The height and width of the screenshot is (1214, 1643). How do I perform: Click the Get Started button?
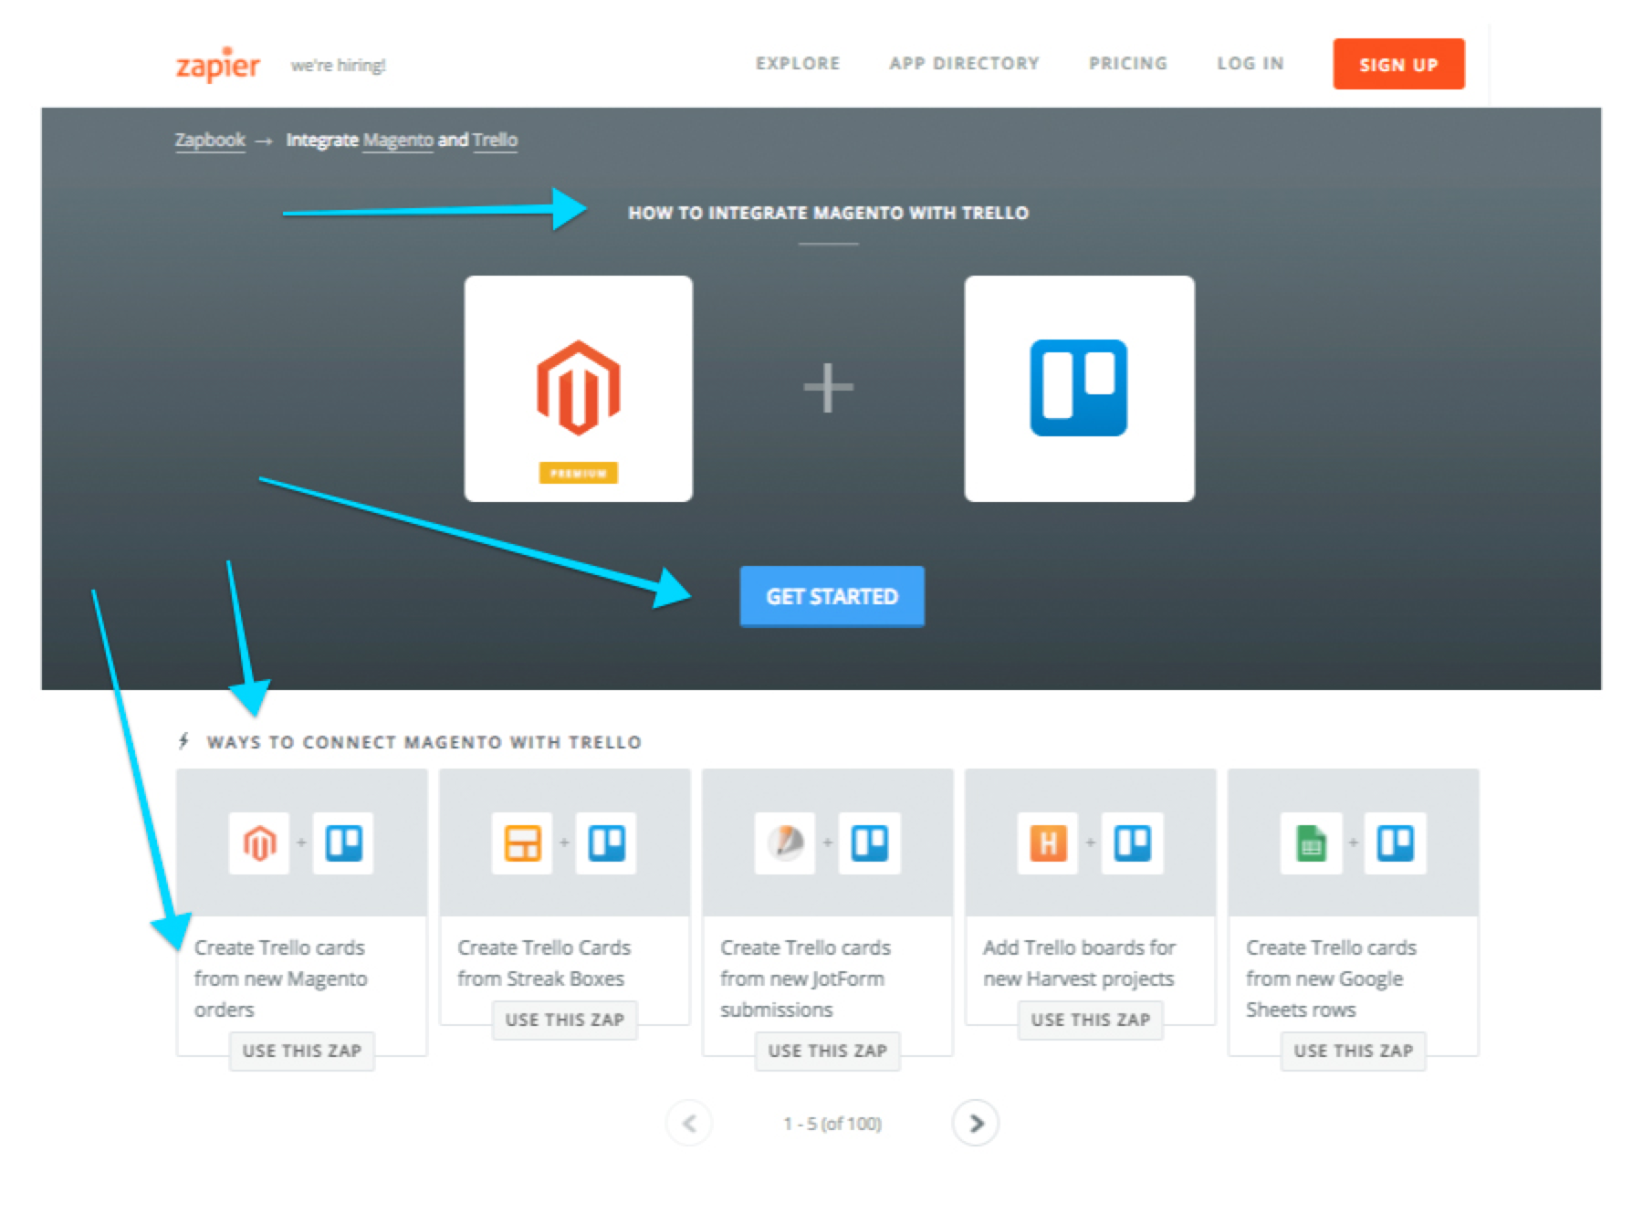coord(832,596)
